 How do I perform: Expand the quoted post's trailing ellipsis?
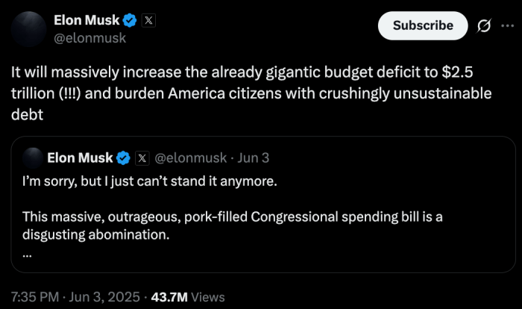click(28, 253)
